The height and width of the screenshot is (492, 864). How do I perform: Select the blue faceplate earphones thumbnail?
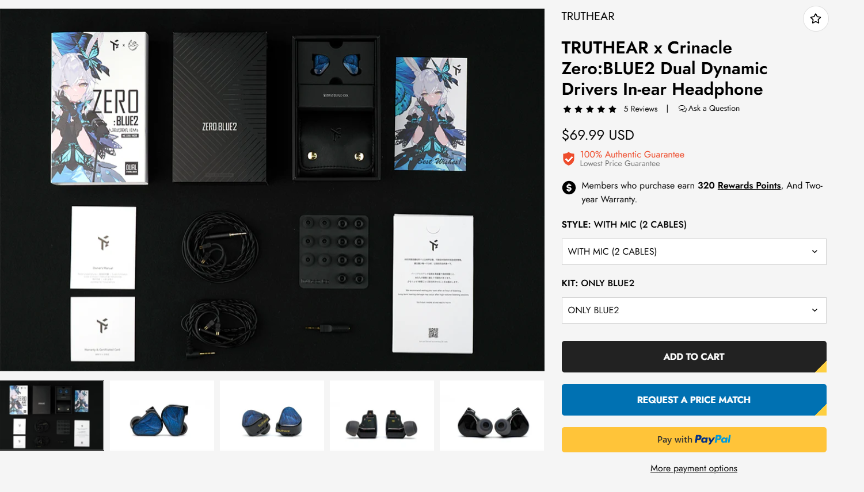162,416
